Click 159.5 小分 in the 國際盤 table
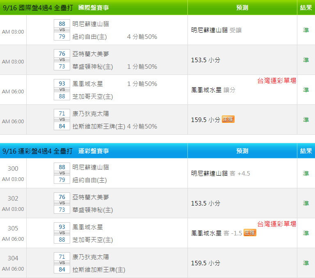This screenshot has width=315, height=278. 206,120
